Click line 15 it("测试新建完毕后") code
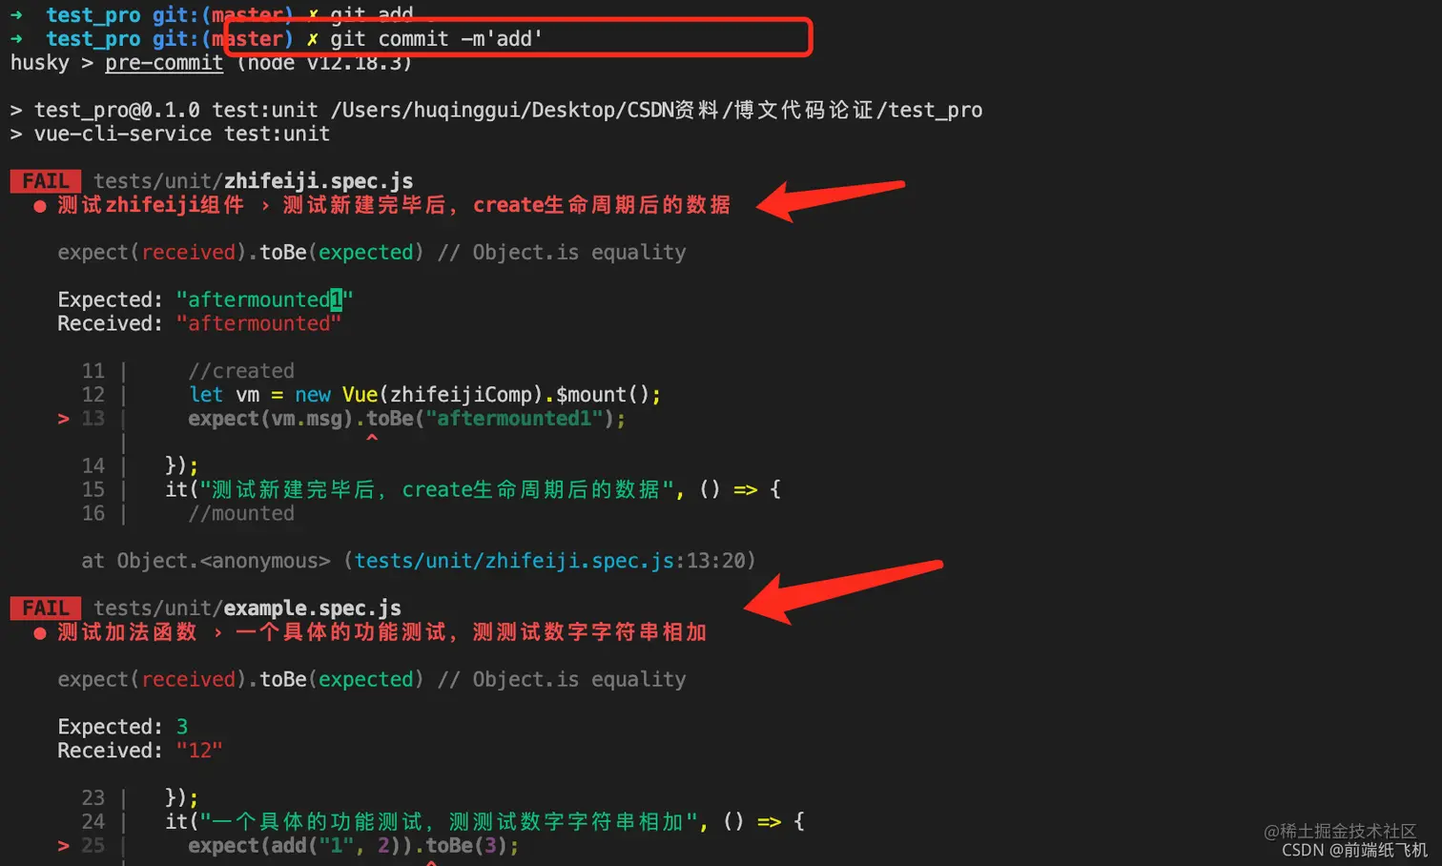 pos(473,490)
